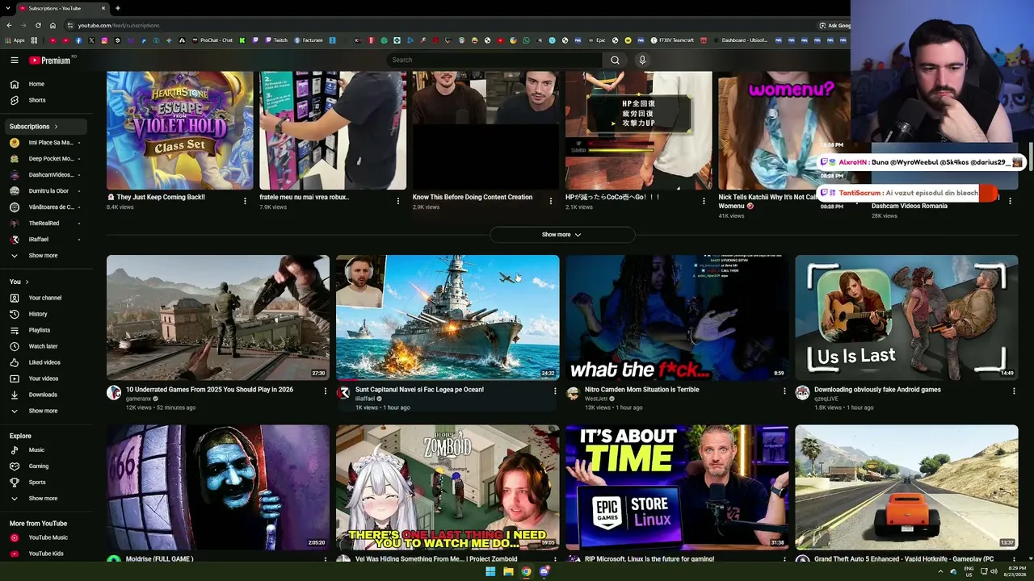Start voice search with the microphone icon
Image resolution: width=1034 pixels, height=581 pixels.
click(x=642, y=60)
